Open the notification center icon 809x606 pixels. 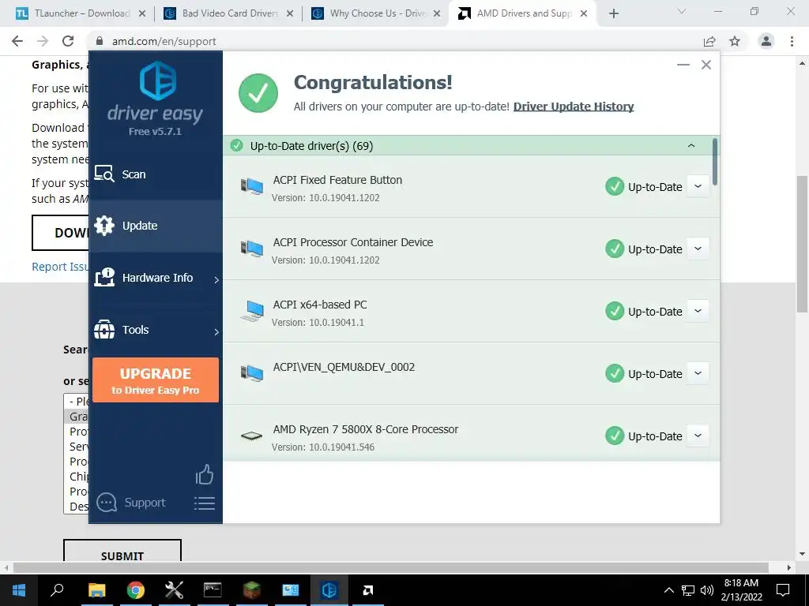point(783,590)
